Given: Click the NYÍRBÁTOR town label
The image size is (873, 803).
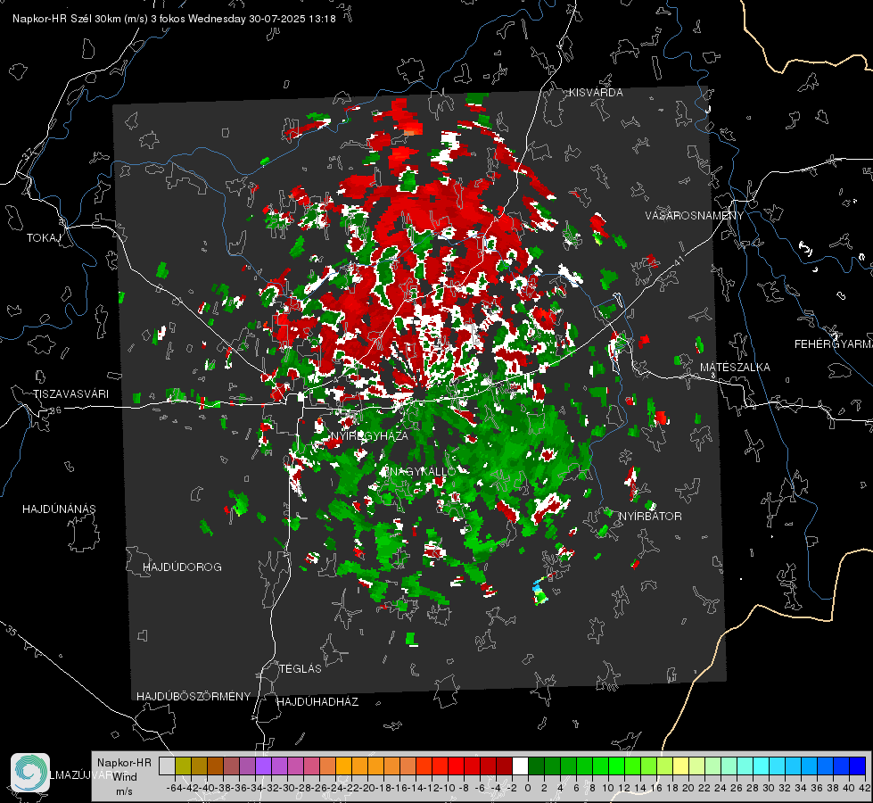Looking at the screenshot, I should click(x=650, y=516).
